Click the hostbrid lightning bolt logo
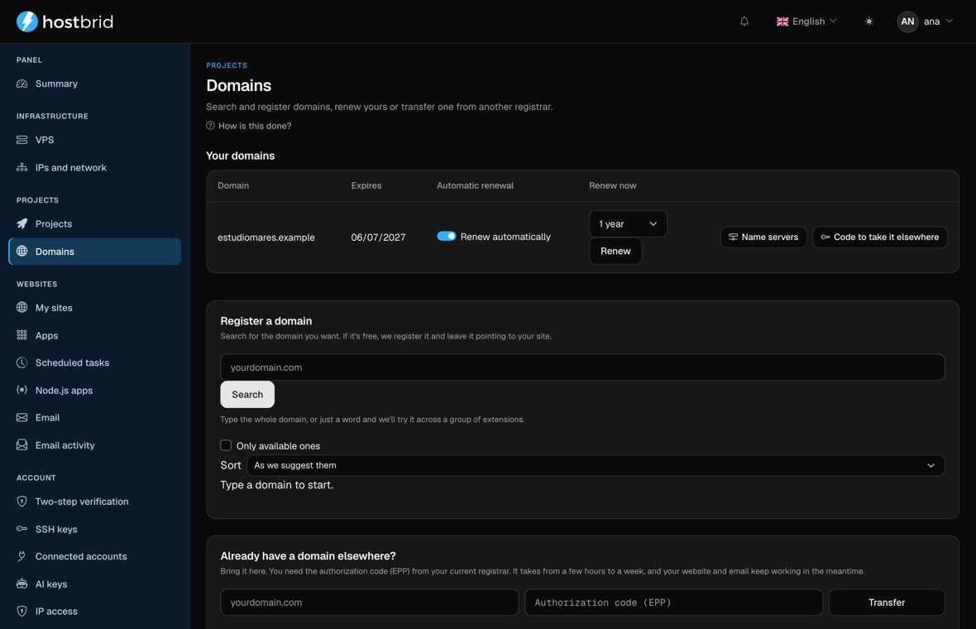The image size is (976, 629). click(x=26, y=22)
